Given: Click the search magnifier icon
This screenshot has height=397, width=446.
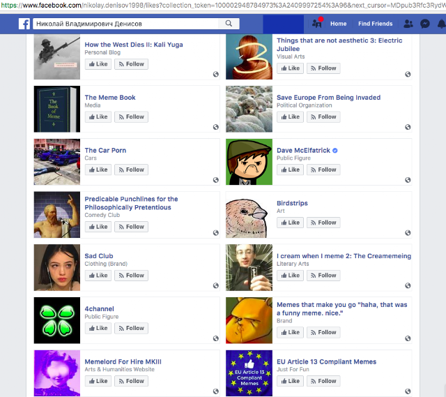Looking at the screenshot, I should (229, 23).
